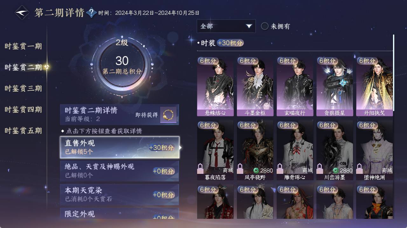Screen dimensions: 407x228
Task: Select the 贪狼摄星 outfit thumbnail
Action: (335, 86)
